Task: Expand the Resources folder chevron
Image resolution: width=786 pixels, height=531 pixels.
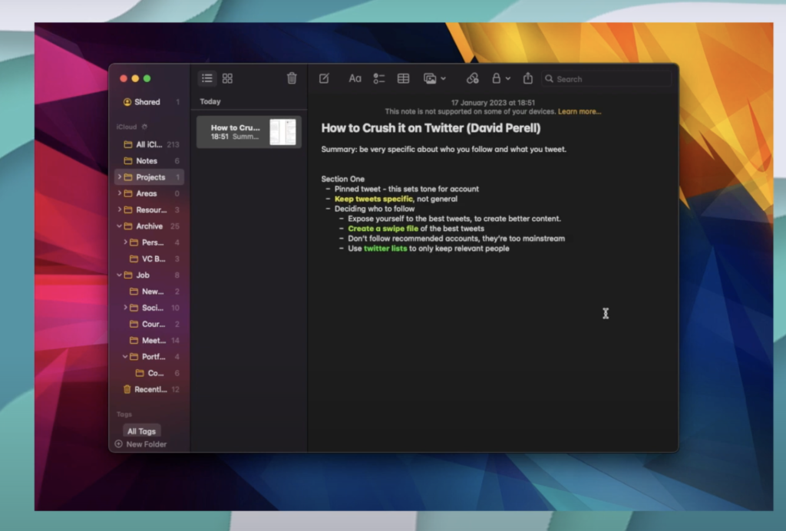Action: tap(119, 209)
